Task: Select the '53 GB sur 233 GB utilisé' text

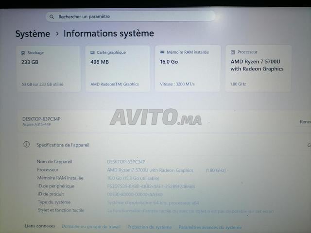Action: click(x=42, y=84)
